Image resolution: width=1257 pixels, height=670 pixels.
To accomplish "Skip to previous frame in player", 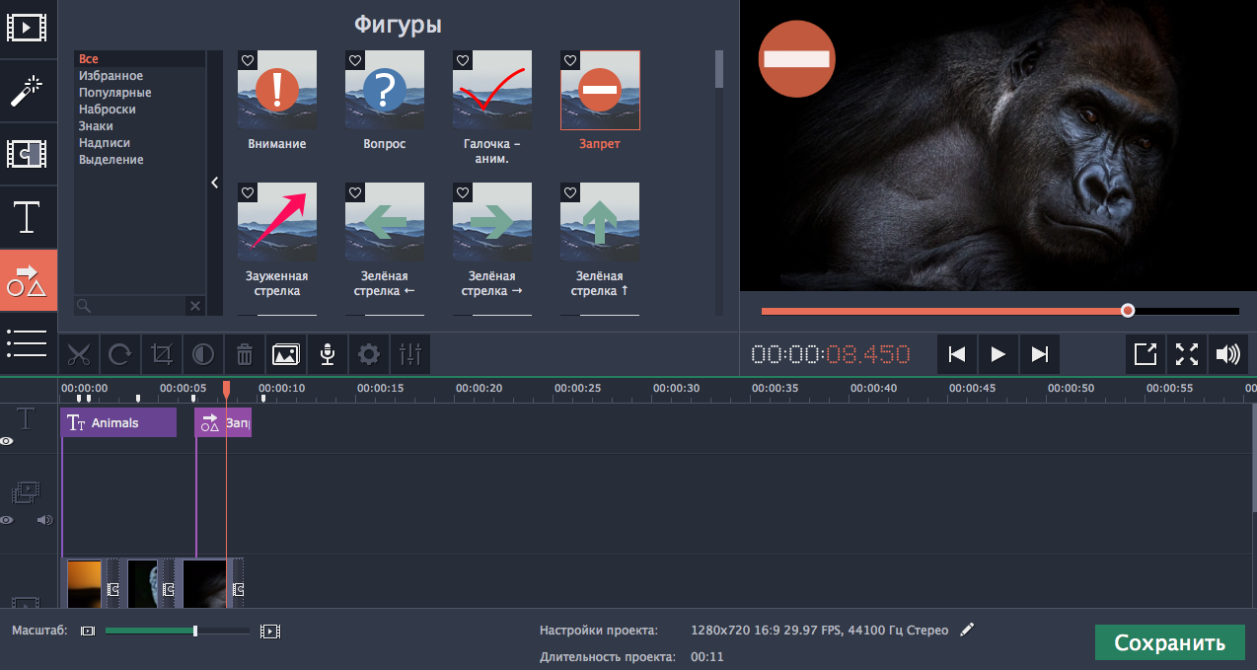I will pyautogui.click(x=956, y=354).
